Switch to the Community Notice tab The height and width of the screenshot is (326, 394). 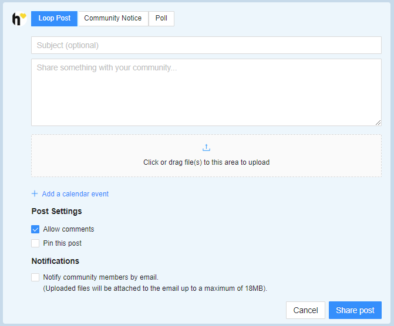[x=113, y=19]
